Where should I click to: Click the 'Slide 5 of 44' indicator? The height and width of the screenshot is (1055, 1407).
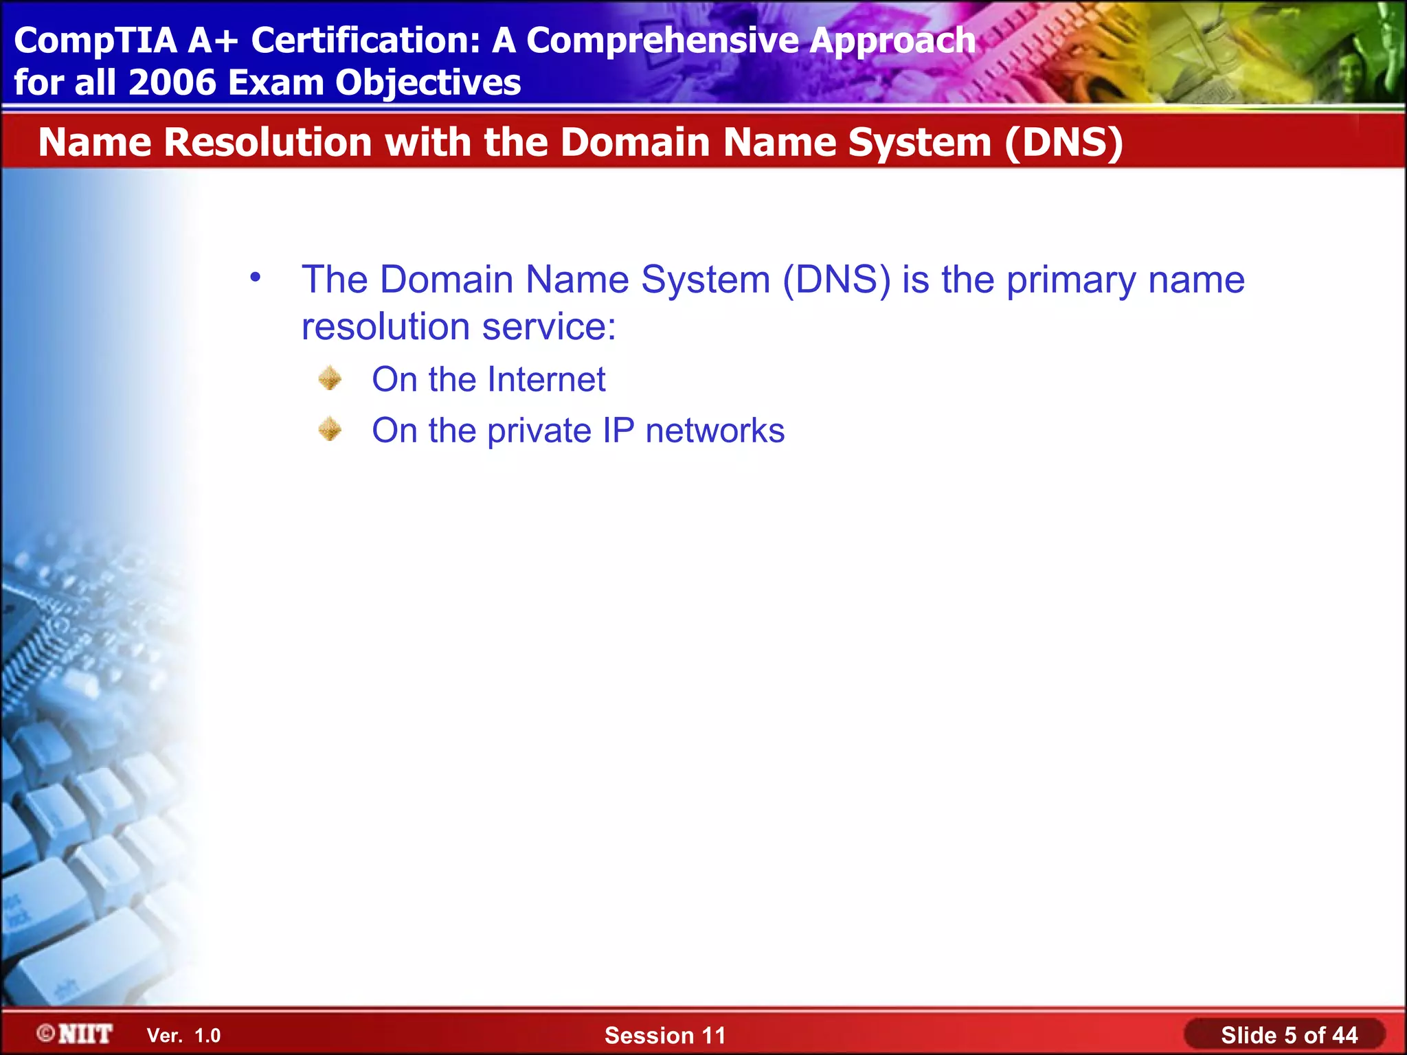click(1289, 1035)
